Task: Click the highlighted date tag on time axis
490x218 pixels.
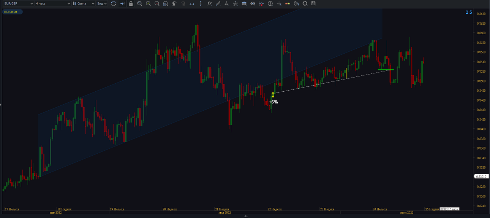Action: tap(449, 209)
